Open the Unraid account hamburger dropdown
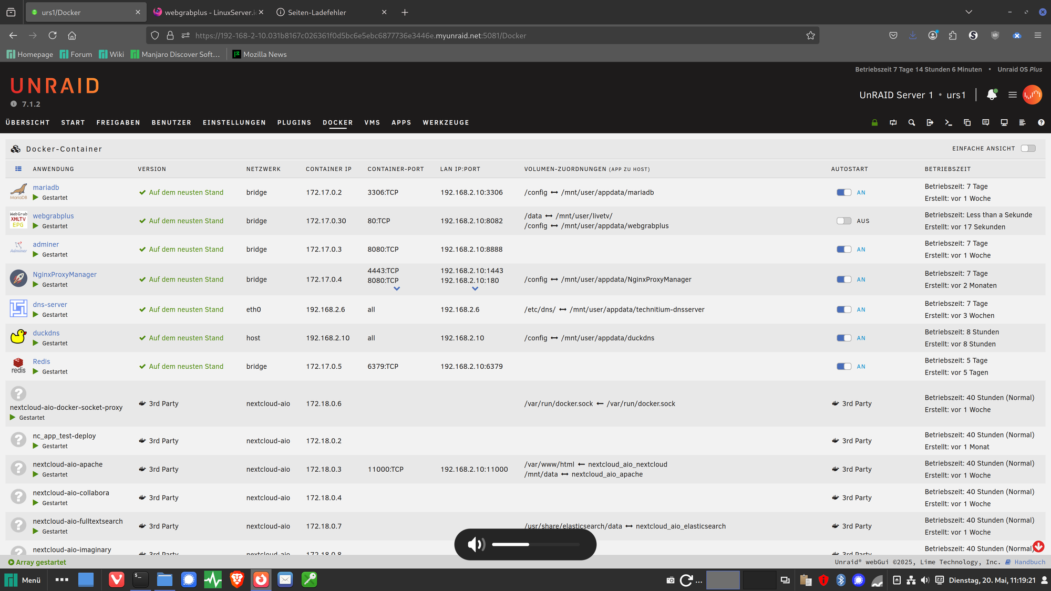 [1012, 95]
